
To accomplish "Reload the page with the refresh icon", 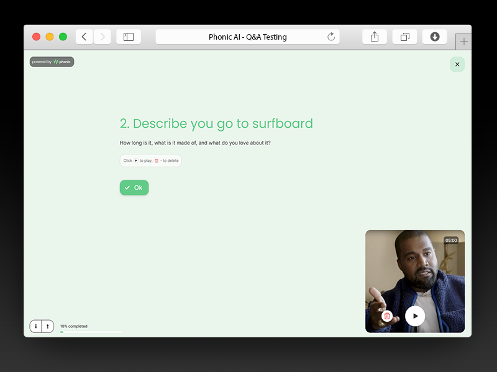I will coord(331,37).
